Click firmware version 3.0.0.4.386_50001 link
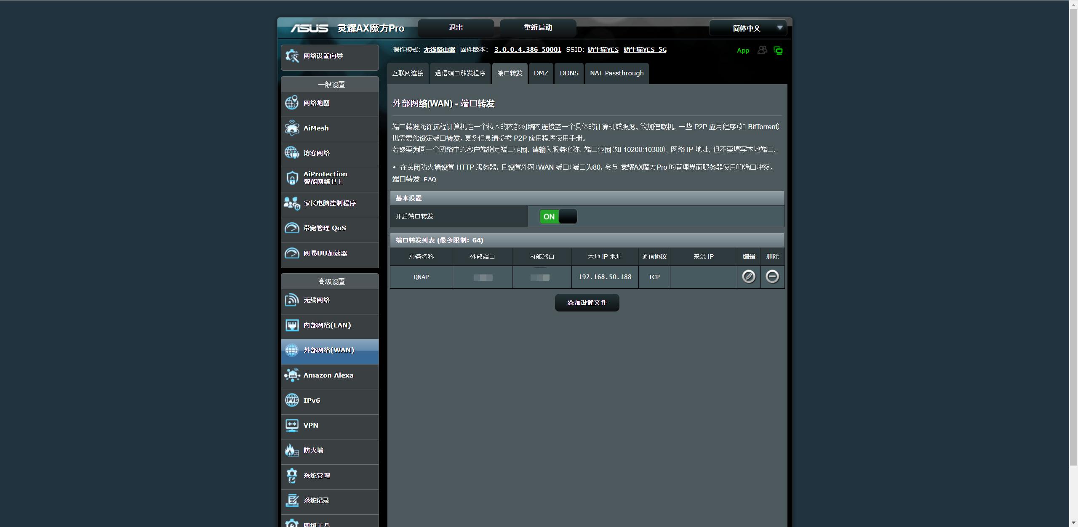 point(527,49)
